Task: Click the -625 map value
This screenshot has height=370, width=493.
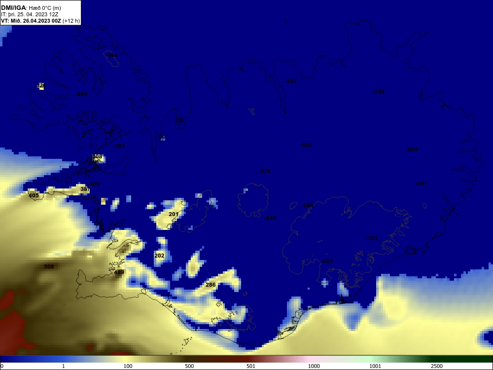Action: coord(327,261)
